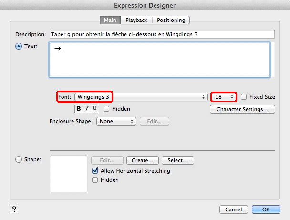Expand the Enclosure Shape dropdown
The image size is (290, 220).
coord(116,121)
